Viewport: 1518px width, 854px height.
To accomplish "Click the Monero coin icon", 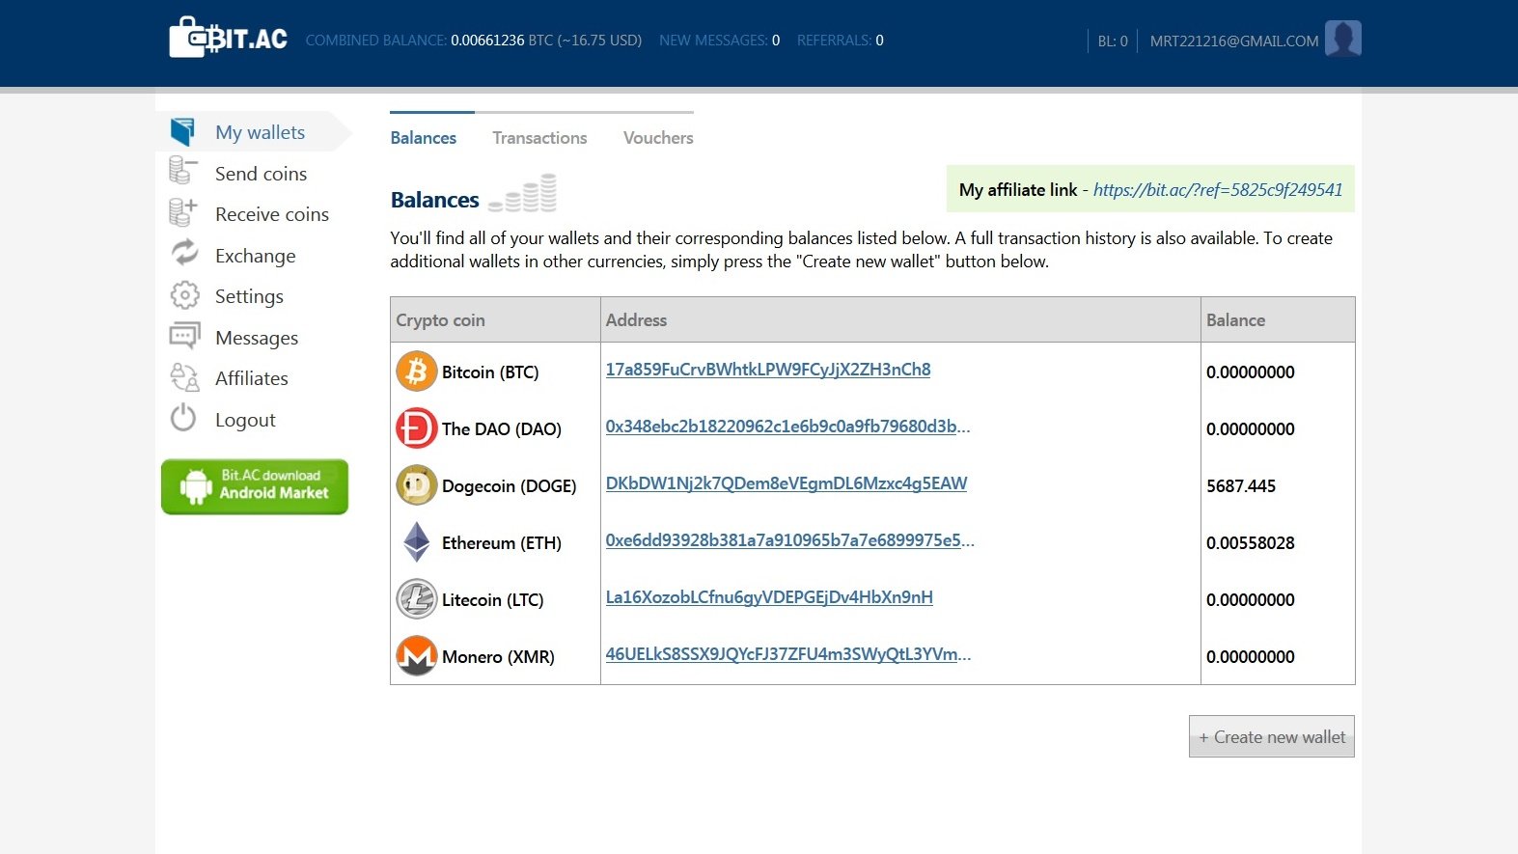I will (x=417, y=656).
